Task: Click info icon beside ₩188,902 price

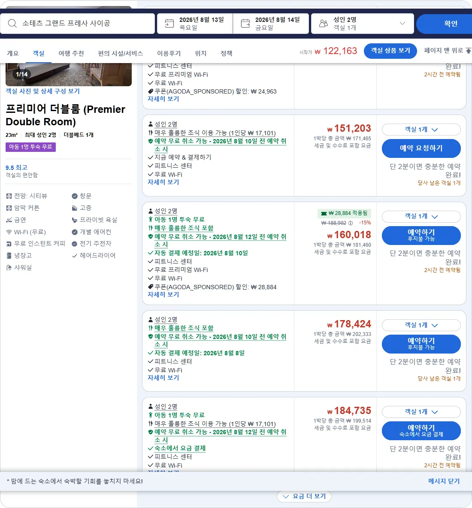Action: 350,223
